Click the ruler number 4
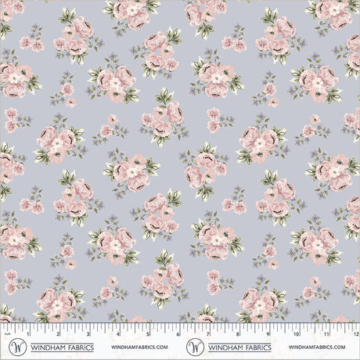Screen dimensions: 360x360 point(118,334)
